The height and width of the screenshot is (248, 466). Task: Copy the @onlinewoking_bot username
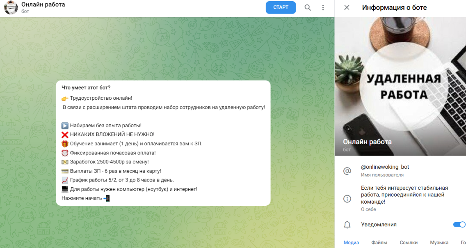[385, 167]
